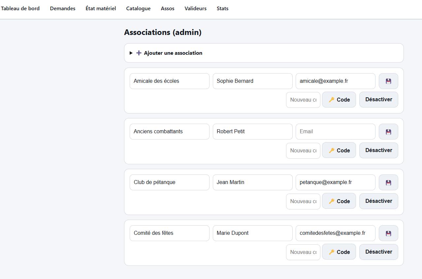Generate Code for Amicale des écoles
This screenshot has width=422, height=279.
tap(339, 100)
